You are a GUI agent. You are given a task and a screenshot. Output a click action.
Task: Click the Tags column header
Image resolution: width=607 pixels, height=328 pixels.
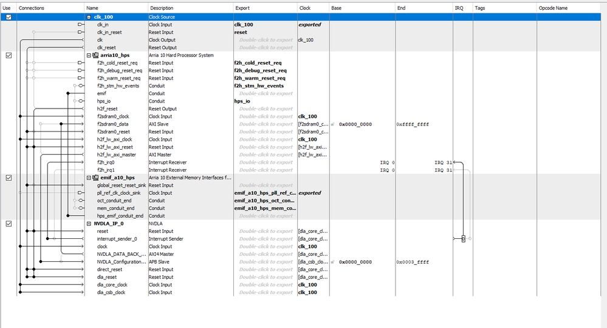(479, 8)
